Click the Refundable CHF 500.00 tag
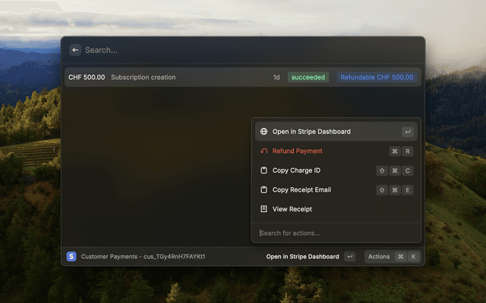Image resolution: width=486 pixels, height=303 pixels. coord(377,77)
